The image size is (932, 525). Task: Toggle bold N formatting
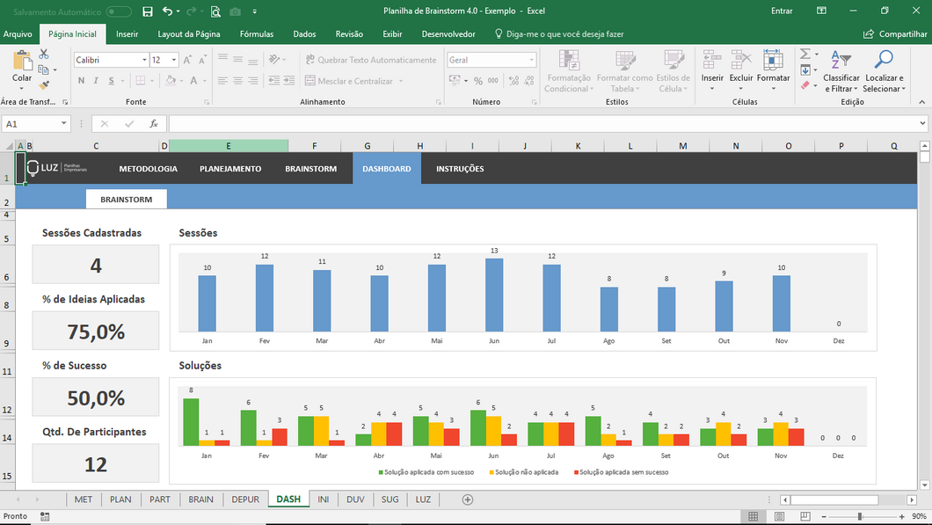click(82, 80)
